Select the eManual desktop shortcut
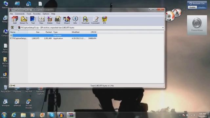This screenshot has height=118, width=210. [17, 103]
